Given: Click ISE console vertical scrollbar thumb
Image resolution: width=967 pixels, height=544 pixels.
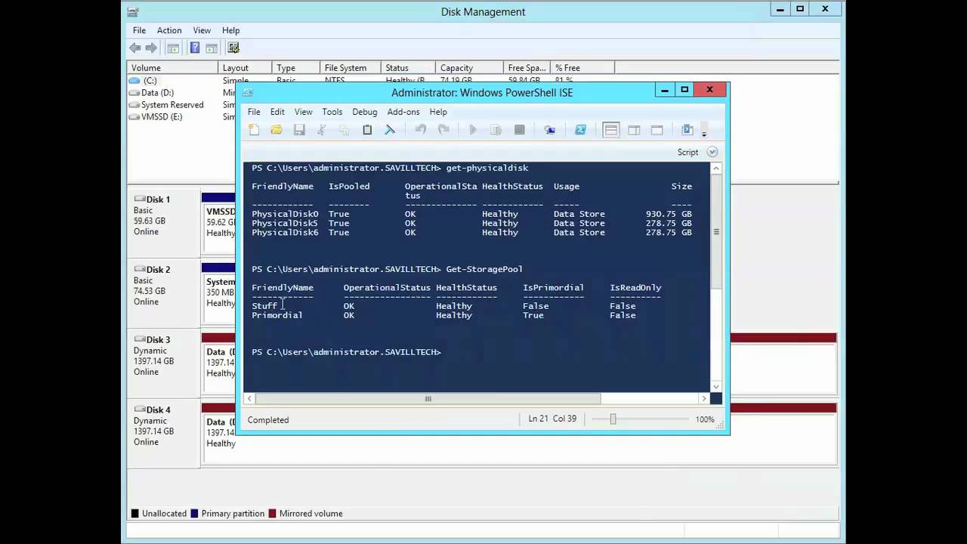Looking at the screenshot, I should pos(716,232).
